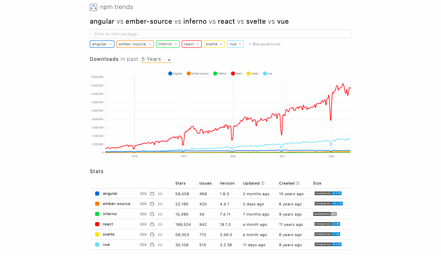Open angular's minzipped size badge
This screenshot has height=256, width=441.
pos(328,193)
